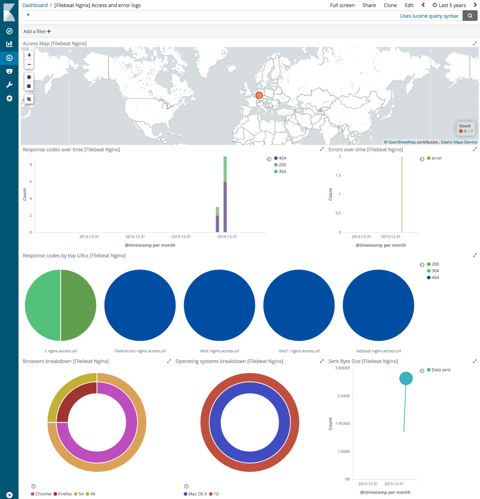Collapse the Browsers breakdown legend
Viewport: 480px width, 499px height.
pos(33,486)
